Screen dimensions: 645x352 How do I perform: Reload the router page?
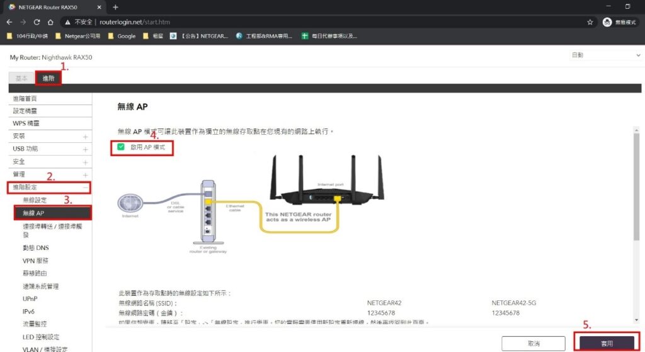coord(37,21)
